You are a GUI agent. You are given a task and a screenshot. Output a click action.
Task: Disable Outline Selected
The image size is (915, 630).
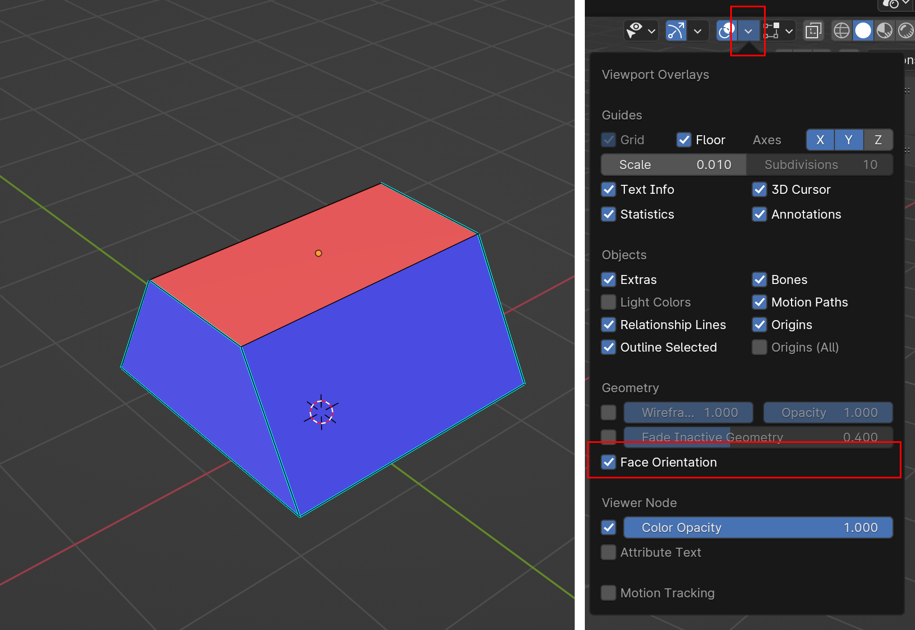pyautogui.click(x=608, y=347)
